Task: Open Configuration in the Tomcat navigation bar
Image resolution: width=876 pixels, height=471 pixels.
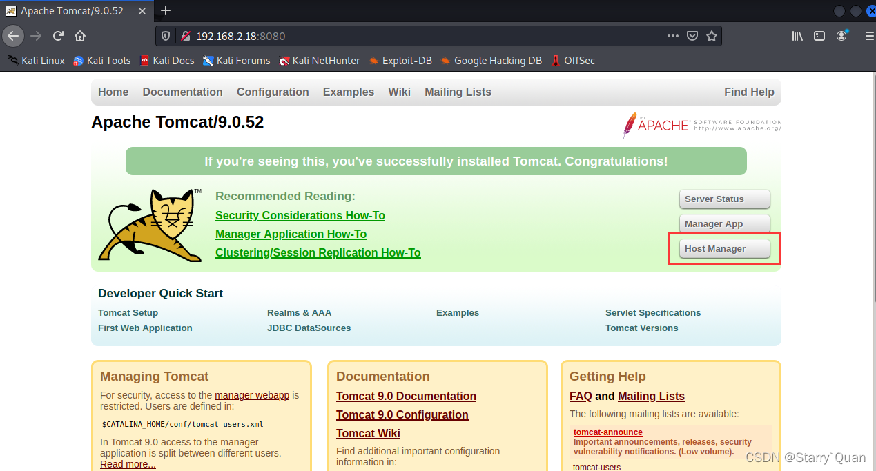Action: click(x=273, y=92)
